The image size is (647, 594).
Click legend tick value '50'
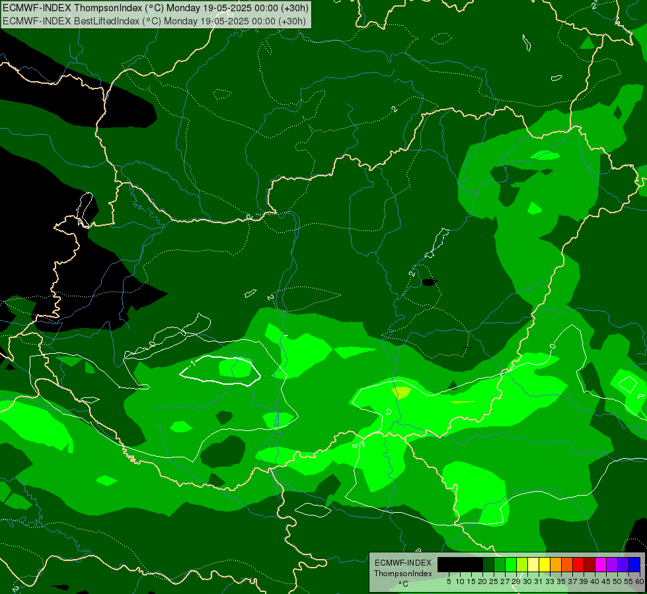tap(617, 581)
